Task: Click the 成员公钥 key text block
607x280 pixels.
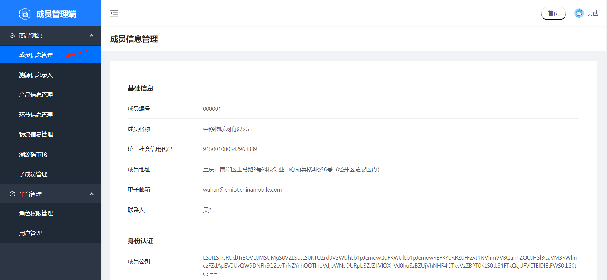Action: (390, 266)
